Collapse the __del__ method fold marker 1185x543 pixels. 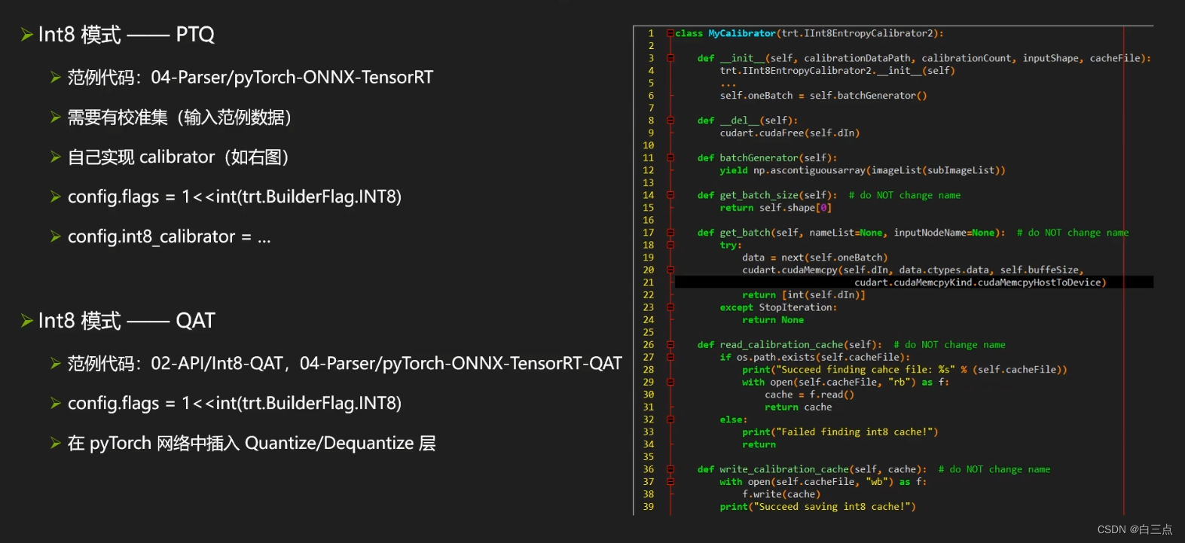coord(670,120)
